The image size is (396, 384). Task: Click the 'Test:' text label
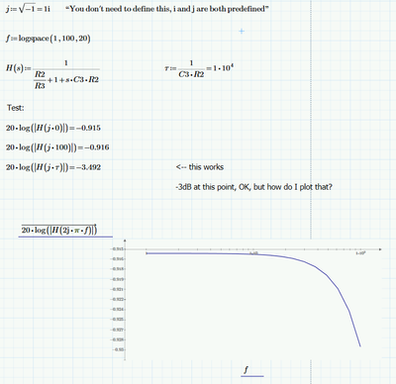tap(16, 108)
